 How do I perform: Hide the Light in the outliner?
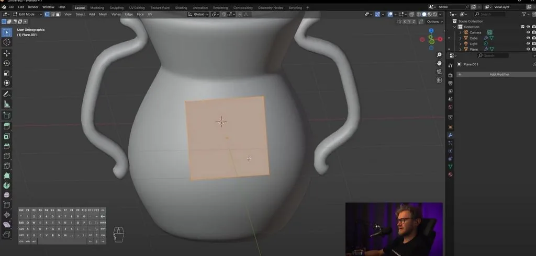[528, 44]
